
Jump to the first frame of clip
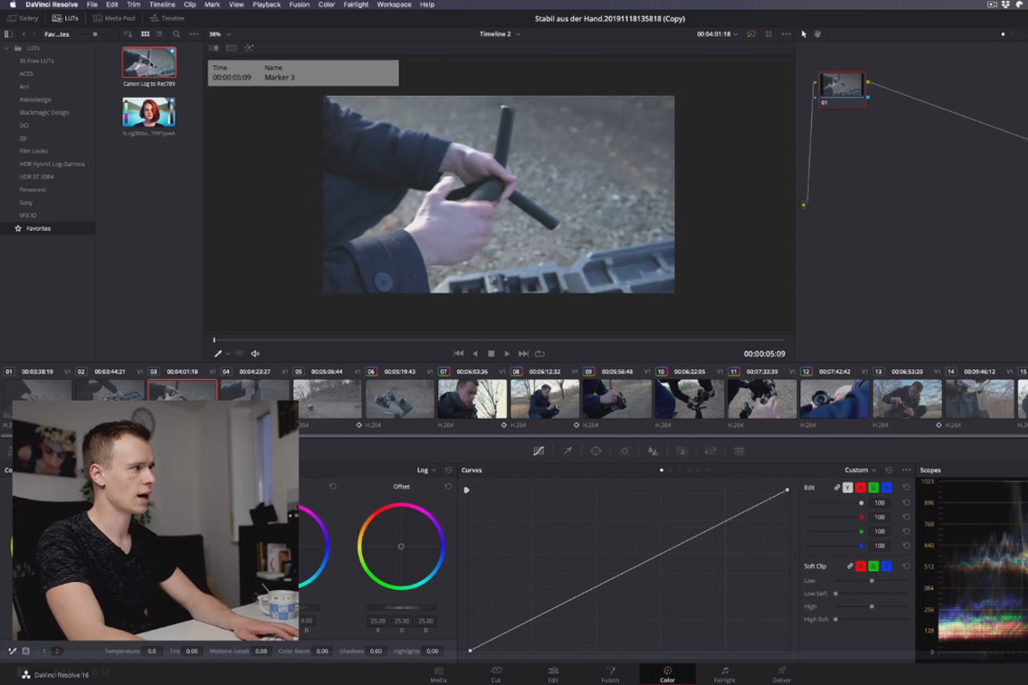tap(458, 354)
